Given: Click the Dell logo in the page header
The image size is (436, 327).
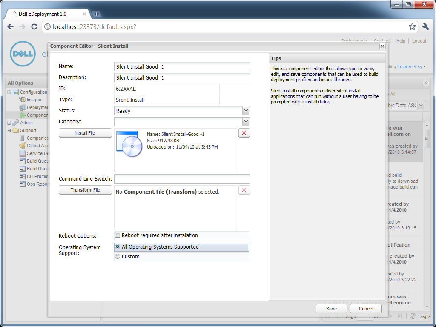Looking at the screenshot, I should click(x=23, y=54).
